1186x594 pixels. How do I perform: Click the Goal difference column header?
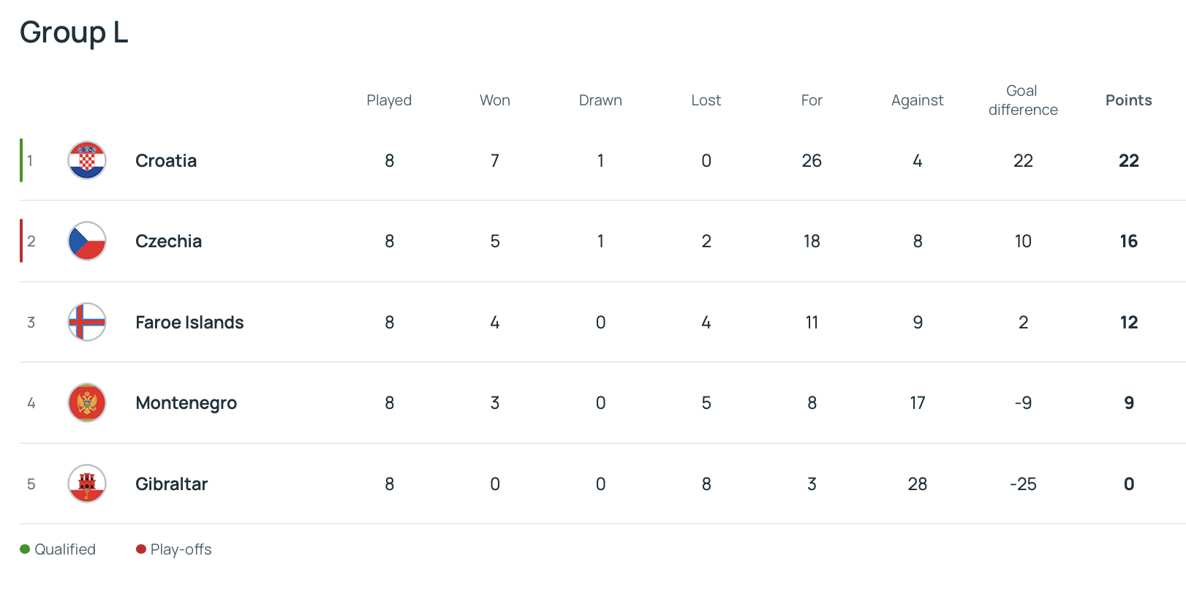[1023, 100]
